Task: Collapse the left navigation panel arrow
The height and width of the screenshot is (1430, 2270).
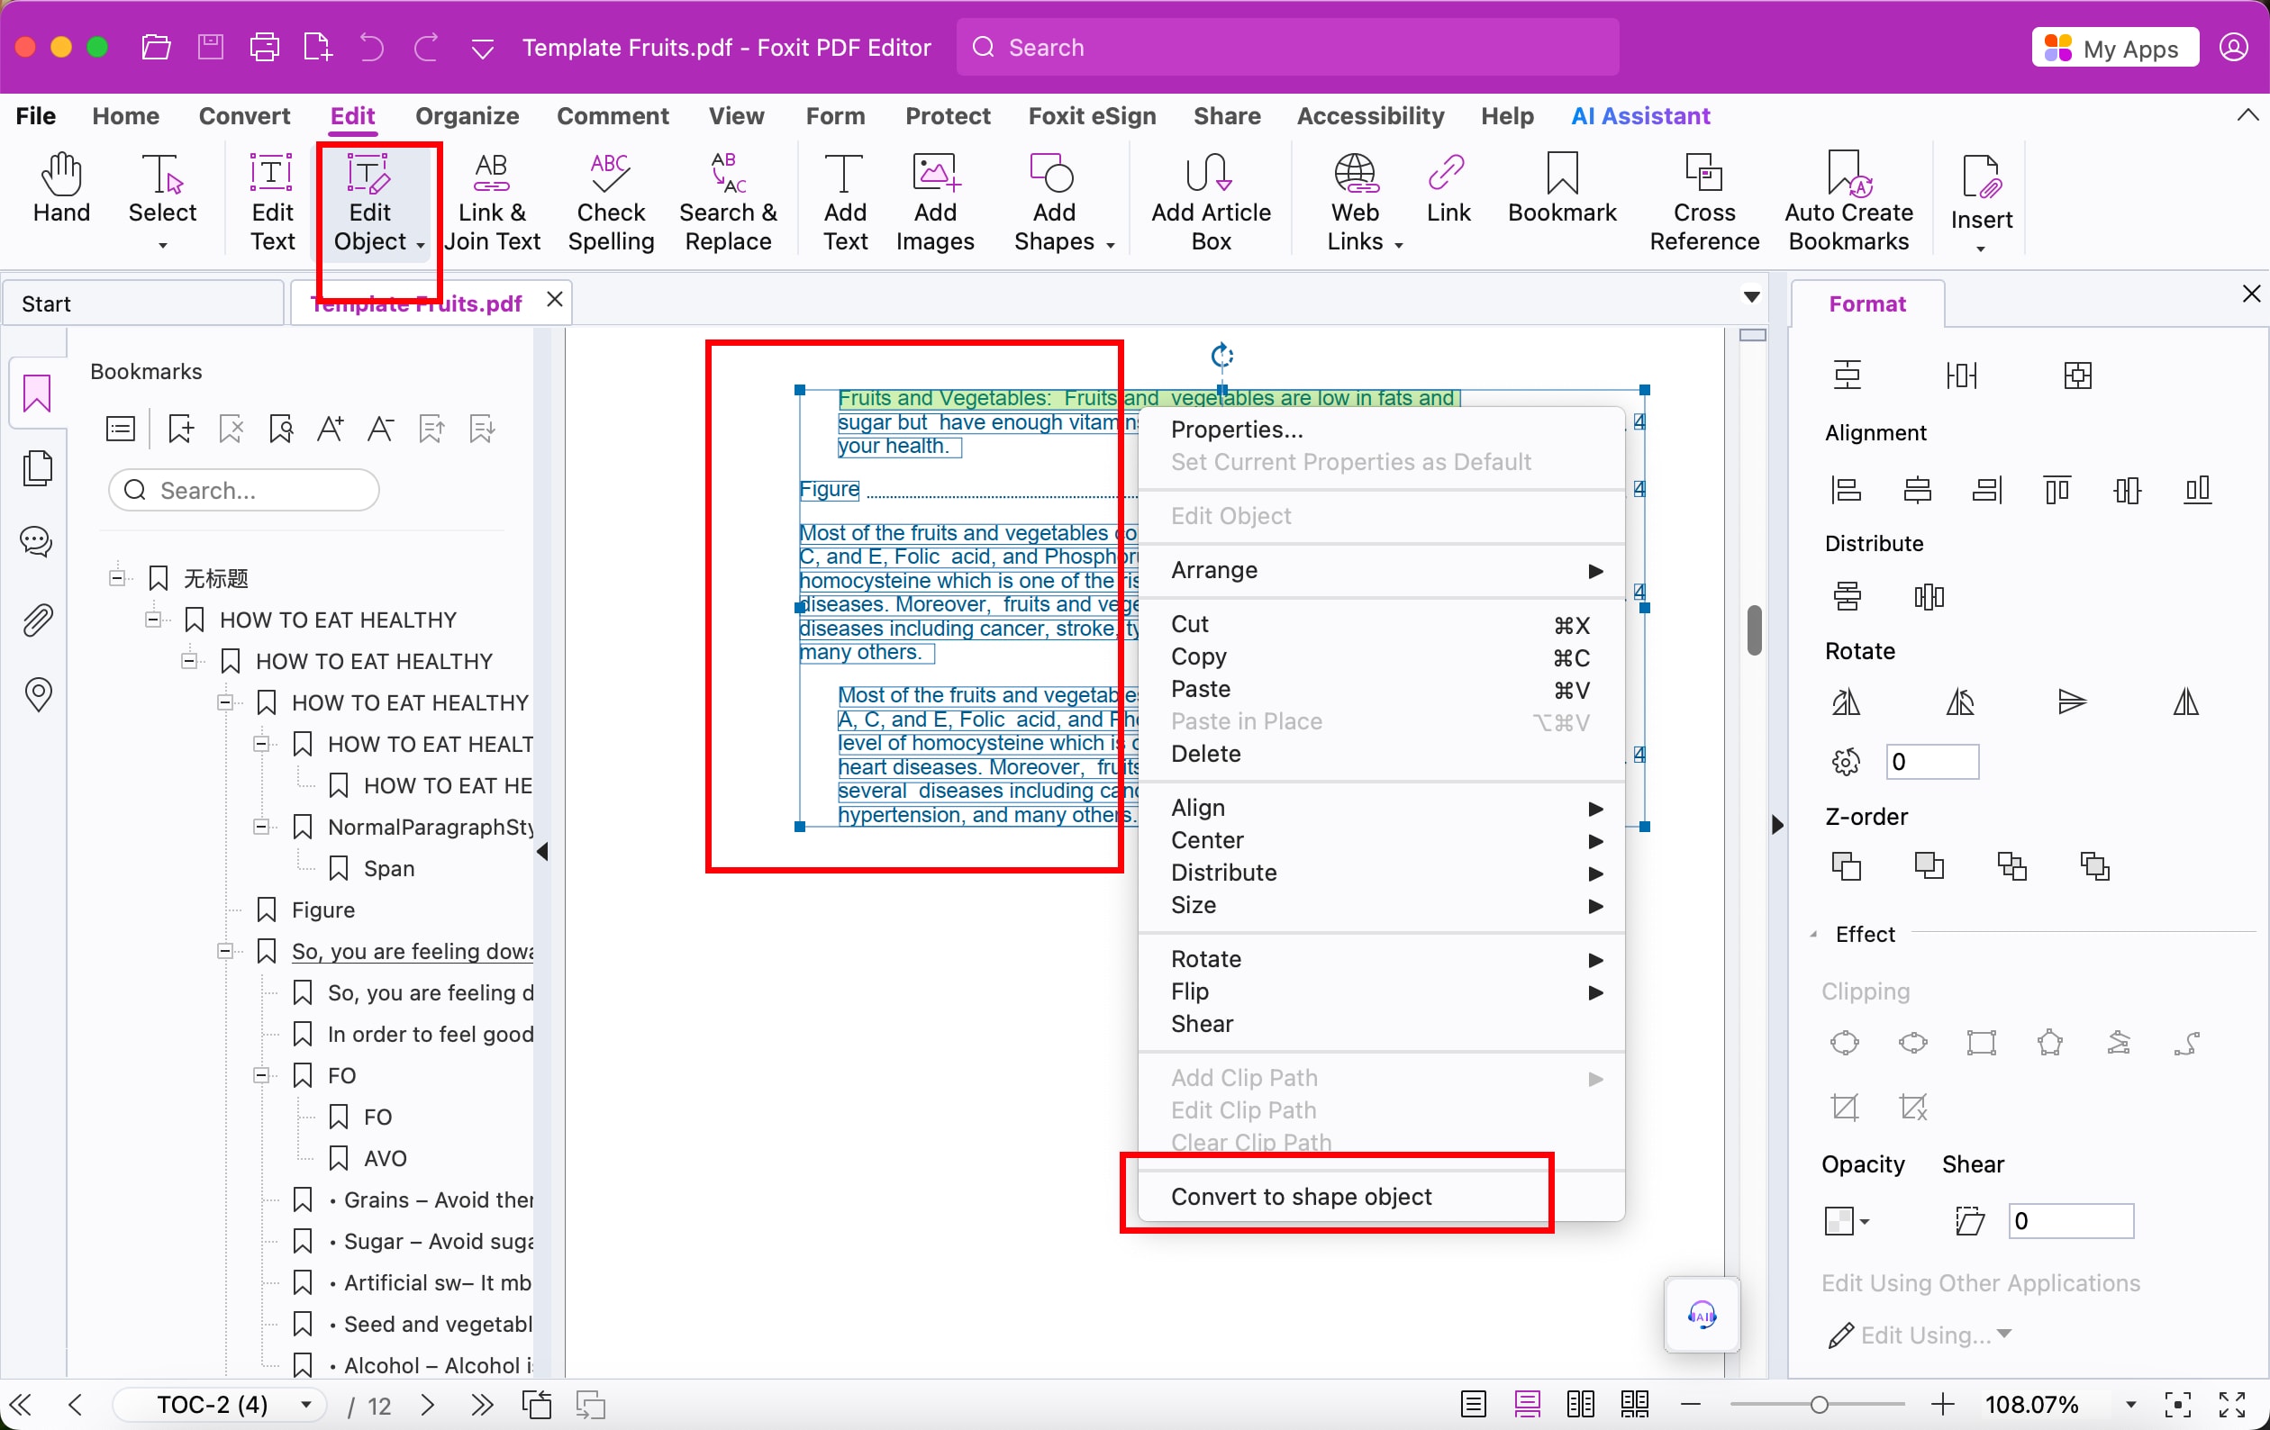Action: (543, 851)
